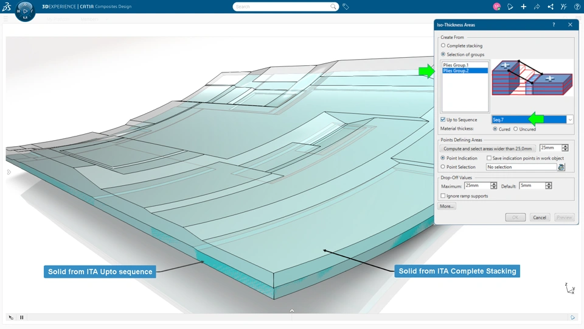Select Point Selection option
Viewport: 584px width, 329px height.
pos(443,167)
